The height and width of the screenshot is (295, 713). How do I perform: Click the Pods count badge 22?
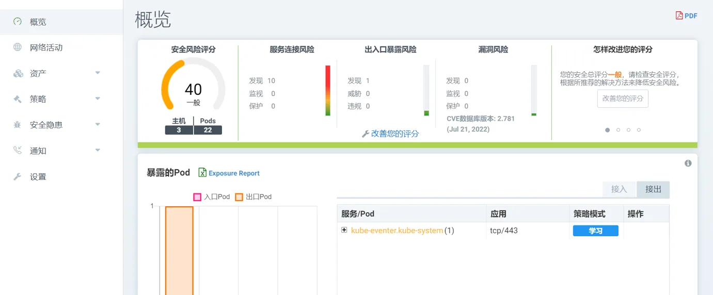[208, 130]
